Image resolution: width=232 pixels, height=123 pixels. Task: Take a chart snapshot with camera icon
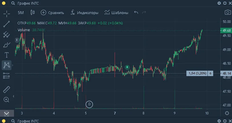coord(228,12)
